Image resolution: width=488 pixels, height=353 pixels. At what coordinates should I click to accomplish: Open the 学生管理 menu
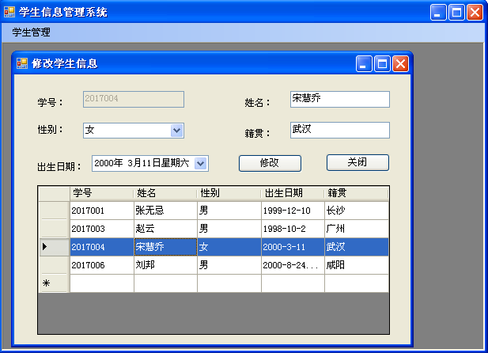click(31, 32)
